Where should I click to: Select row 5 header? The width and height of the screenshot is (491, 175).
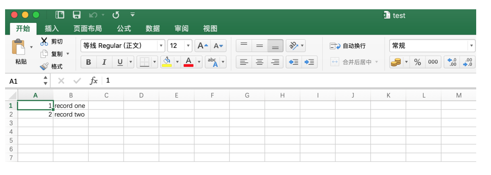pyautogui.click(x=11, y=140)
